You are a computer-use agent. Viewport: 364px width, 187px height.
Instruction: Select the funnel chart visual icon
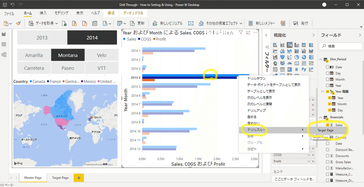click(x=283, y=57)
